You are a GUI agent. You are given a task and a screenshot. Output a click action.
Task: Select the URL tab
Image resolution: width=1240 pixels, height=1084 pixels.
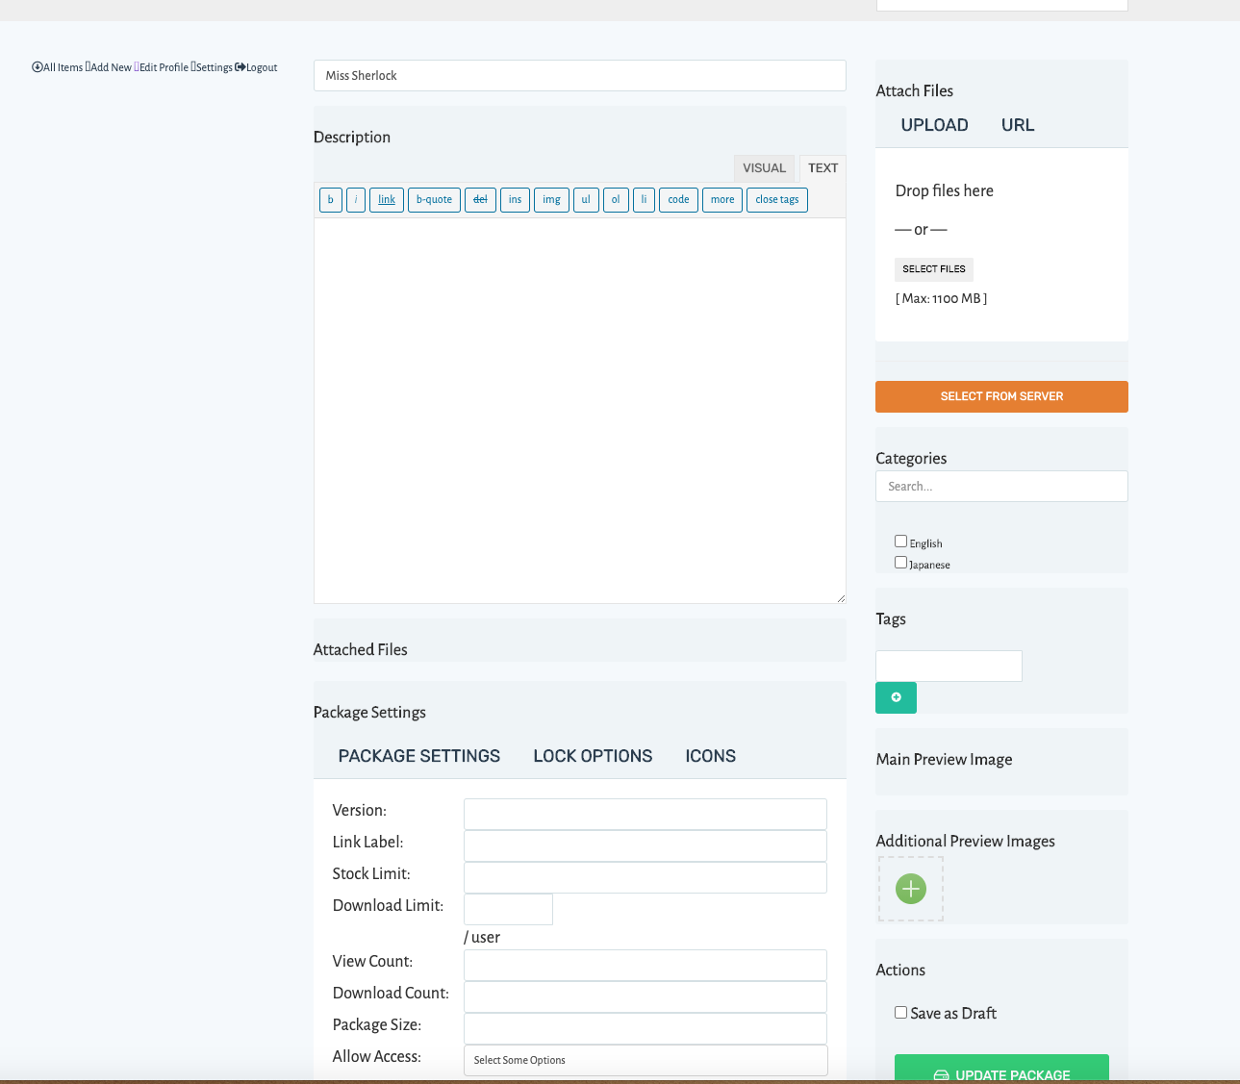click(1018, 125)
